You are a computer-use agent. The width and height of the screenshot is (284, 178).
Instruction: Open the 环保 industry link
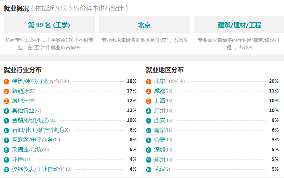click(17, 159)
